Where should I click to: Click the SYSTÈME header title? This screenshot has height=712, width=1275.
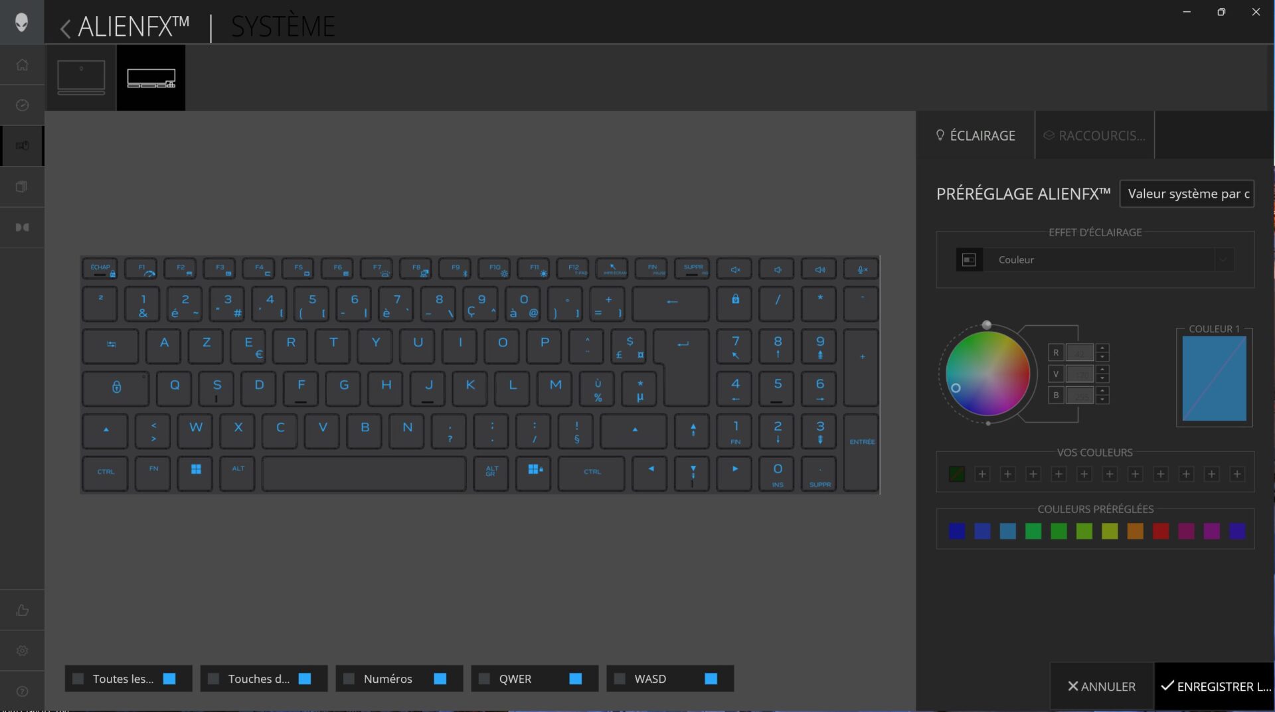(x=283, y=27)
